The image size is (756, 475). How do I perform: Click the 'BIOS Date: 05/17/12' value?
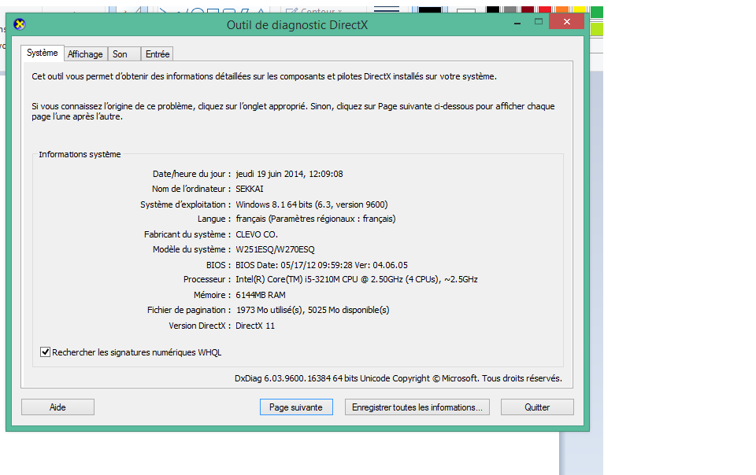(321, 265)
